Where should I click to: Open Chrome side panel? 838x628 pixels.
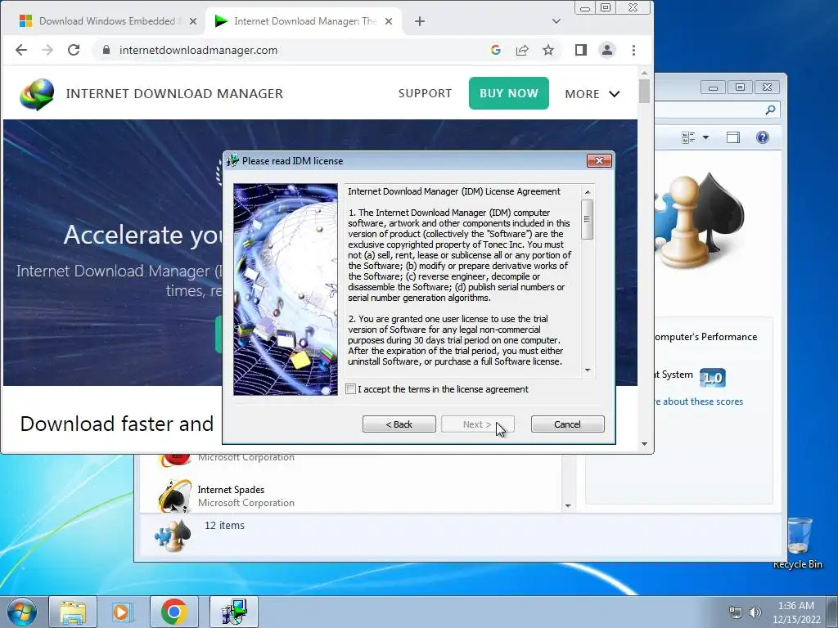click(581, 50)
